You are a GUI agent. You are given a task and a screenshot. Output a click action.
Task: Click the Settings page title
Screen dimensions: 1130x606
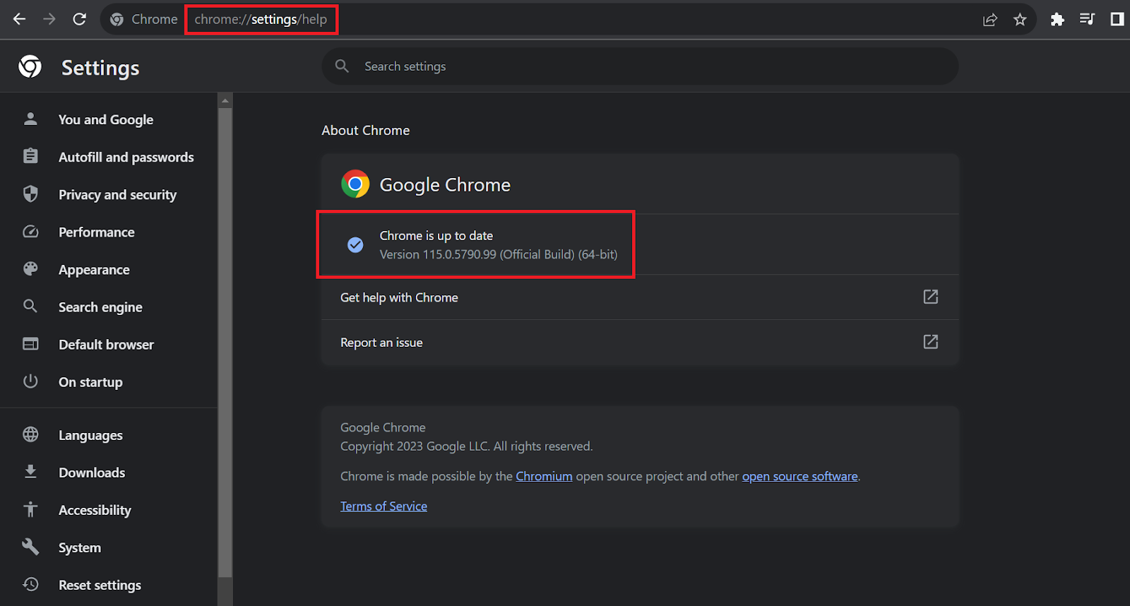pos(100,68)
